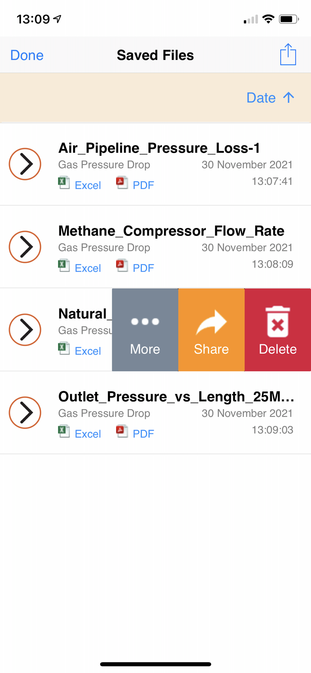Open Excel icon for Outlet_Pressure_vs_Length file
This screenshot has width=311, height=673.
click(64, 431)
